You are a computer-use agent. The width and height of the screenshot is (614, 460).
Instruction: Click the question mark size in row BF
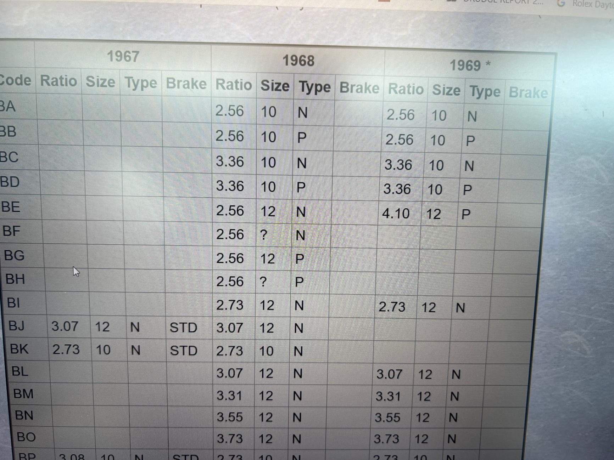263,234
